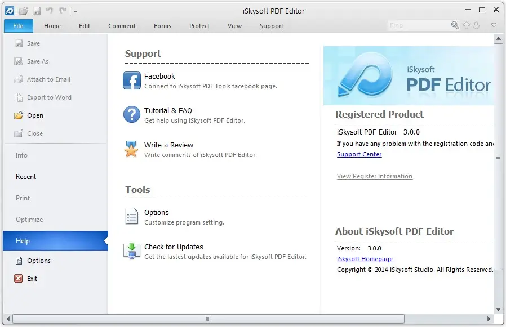Click the Attach to Email icon
Image resolution: width=506 pixels, height=327 pixels.
click(x=19, y=79)
